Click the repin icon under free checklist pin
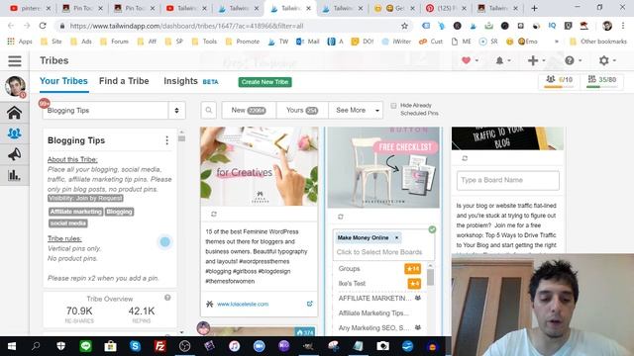This screenshot has height=356, width=634. point(341,217)
